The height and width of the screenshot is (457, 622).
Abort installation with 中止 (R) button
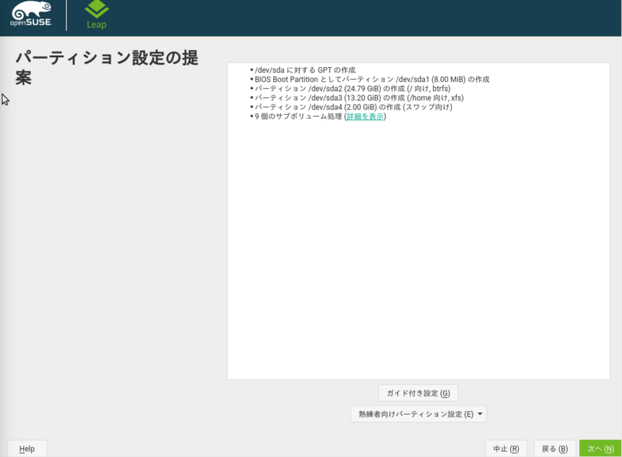point(506,449)
